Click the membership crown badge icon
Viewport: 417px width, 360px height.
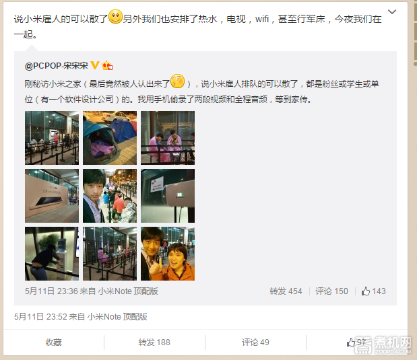tap(107, 65)
